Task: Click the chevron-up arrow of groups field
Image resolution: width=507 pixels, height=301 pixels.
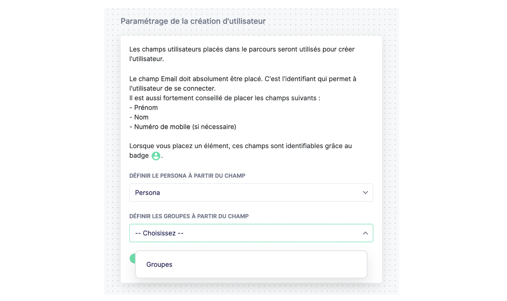Action: tap(365, 233)
